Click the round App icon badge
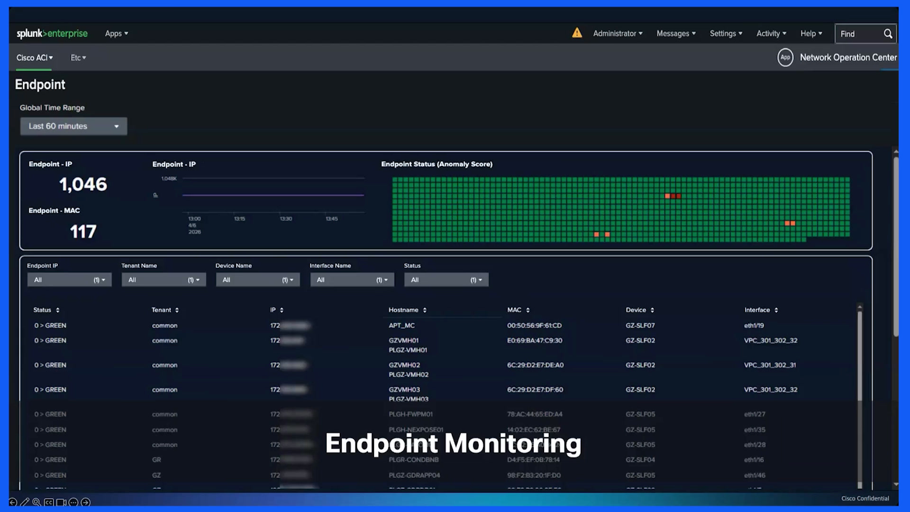The width and height of the screenshot is (910, 512). coord(785,57)
